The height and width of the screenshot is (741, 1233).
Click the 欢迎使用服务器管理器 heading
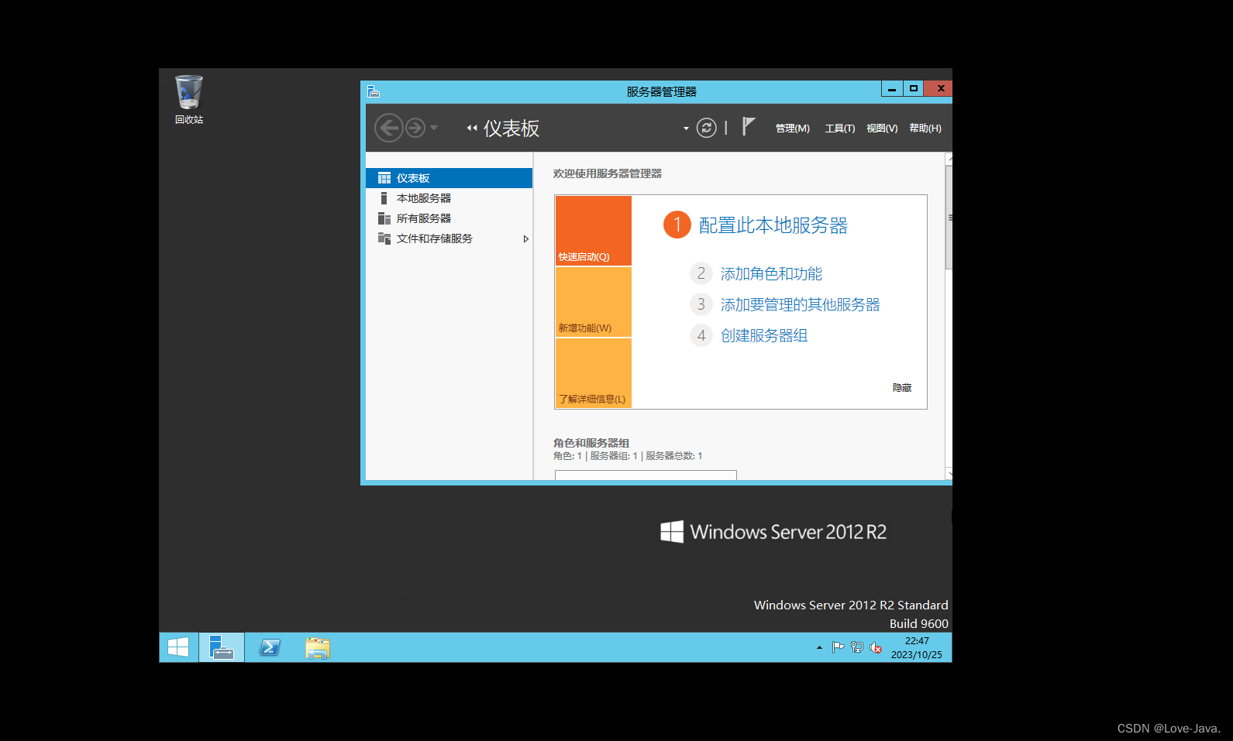608,173
